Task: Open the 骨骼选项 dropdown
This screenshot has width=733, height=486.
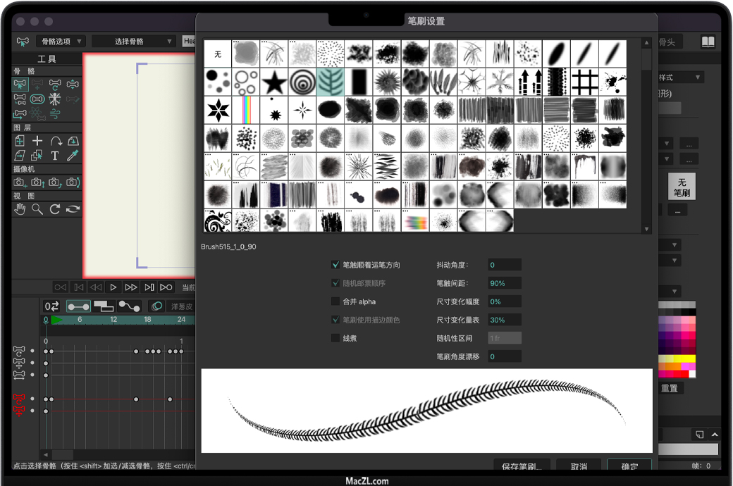Action: (x=60, y=42)
